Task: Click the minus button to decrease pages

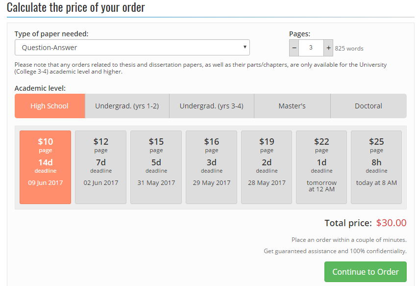Action: [x=294, y=48]
